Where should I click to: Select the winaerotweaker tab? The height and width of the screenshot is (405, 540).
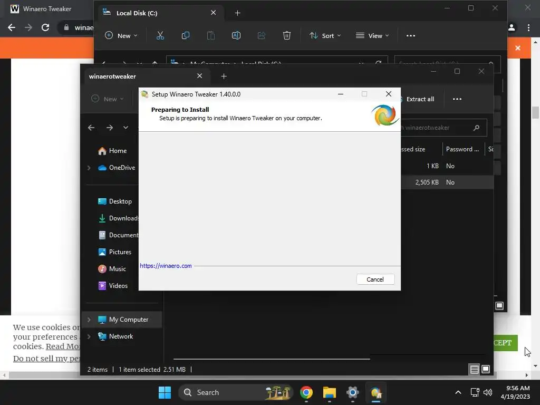coord(147,76)
